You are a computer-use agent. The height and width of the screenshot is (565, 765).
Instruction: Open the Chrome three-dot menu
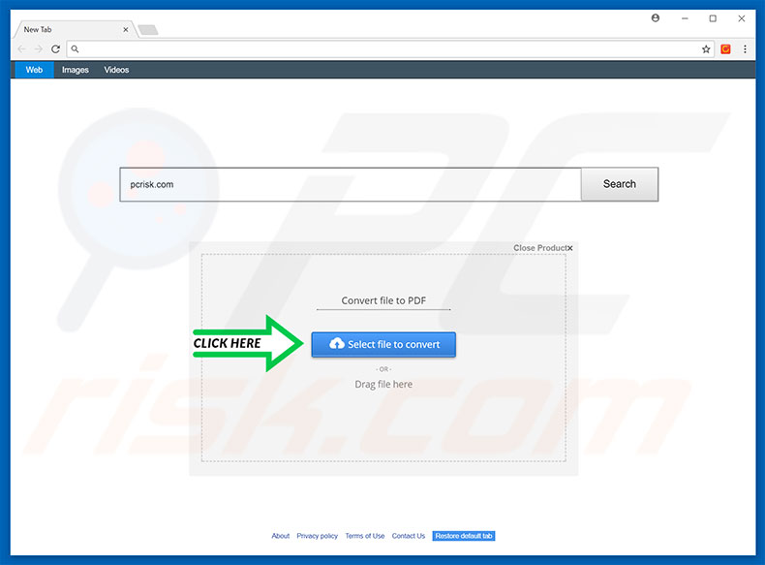point(745,48)
